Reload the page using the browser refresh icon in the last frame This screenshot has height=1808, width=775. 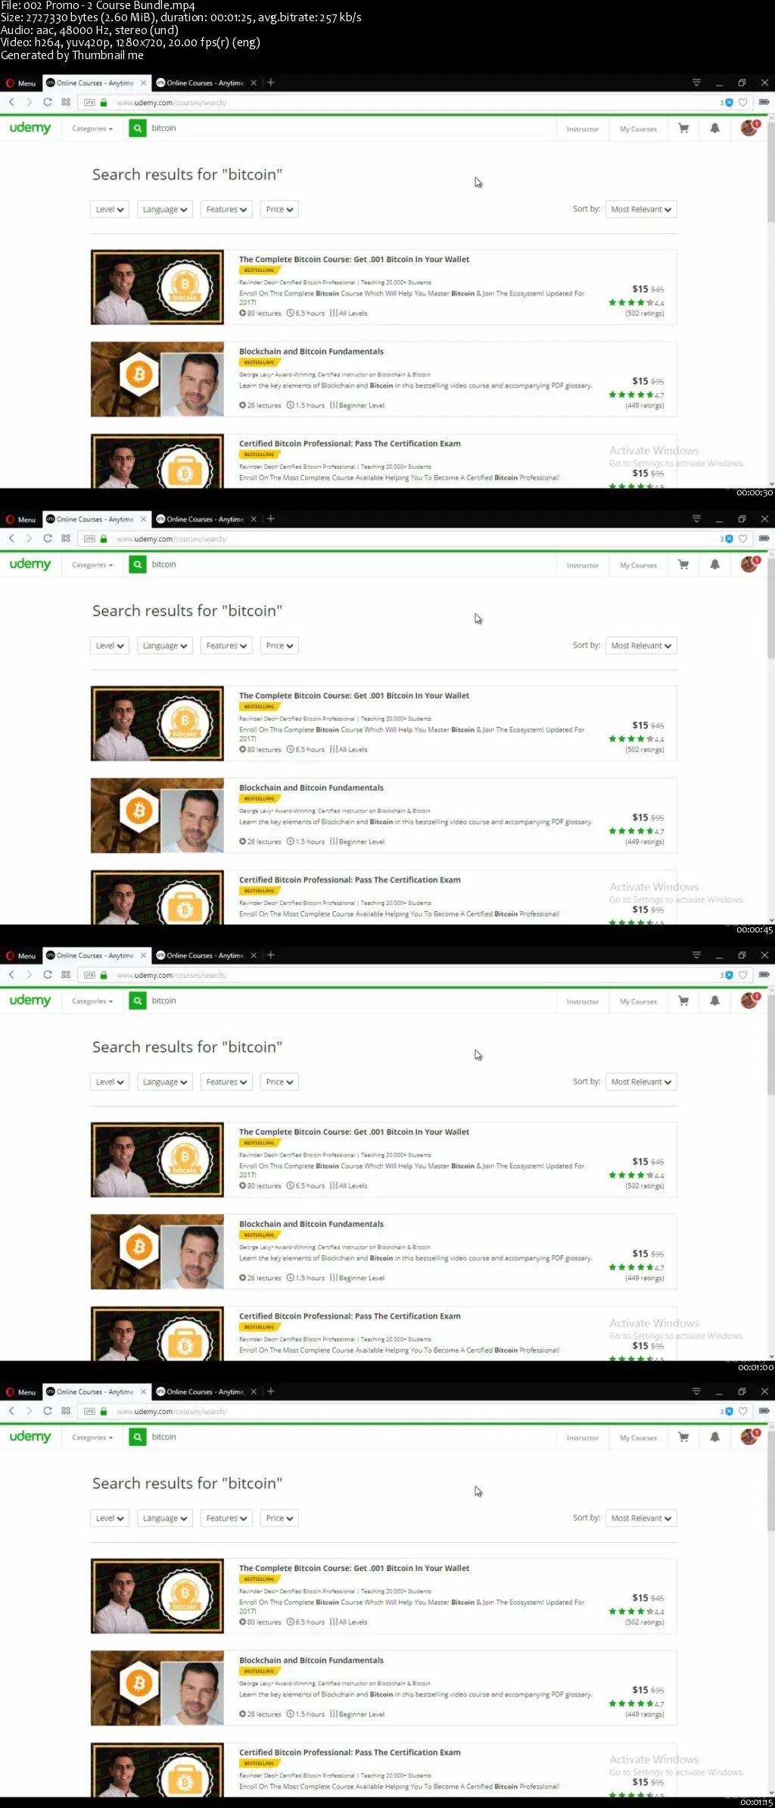48,1411
